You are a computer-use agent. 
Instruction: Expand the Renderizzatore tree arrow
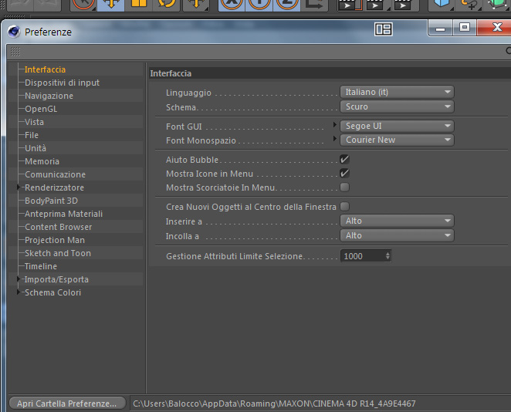19,187
